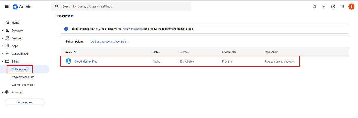Click the Google Admin logo
Screen dimensions: 358x118
[x=22, y=7]
